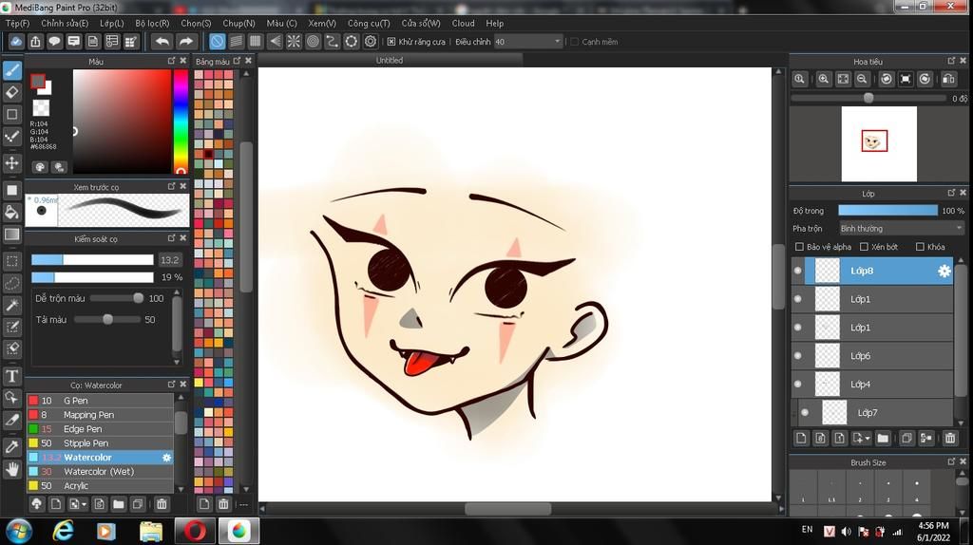Adjust the Tải màu slider

(107, 319)
